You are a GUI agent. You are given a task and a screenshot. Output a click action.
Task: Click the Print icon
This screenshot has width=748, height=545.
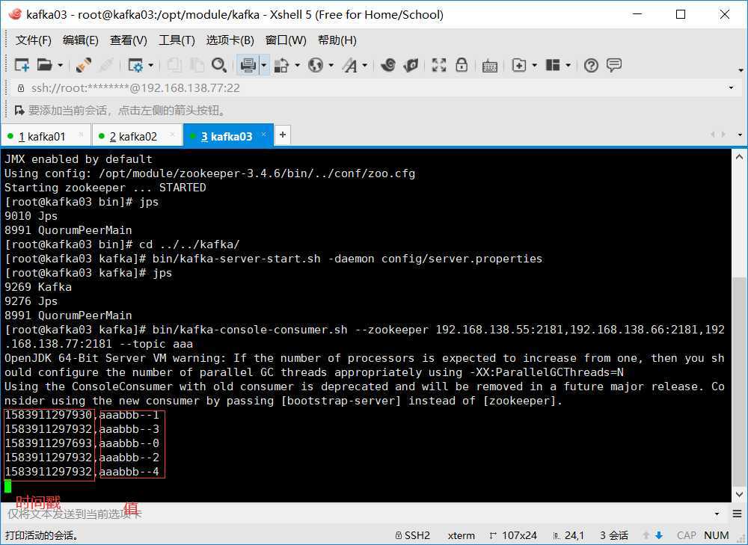248,65
